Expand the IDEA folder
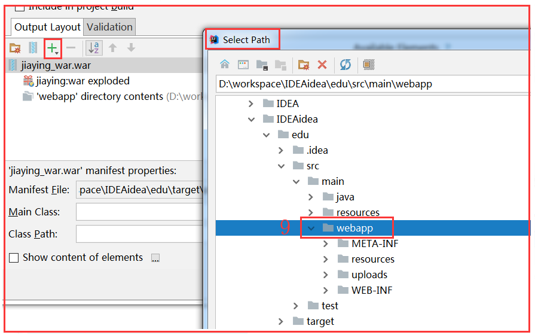This screenshot has height=335, width=535. [251, 103]
